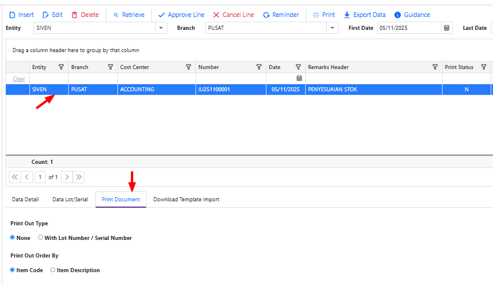The image size is (493, 285).
Task: Click the ACCOUNTING cost center cell
Action: pyautogui.click(x=157, y=90)
